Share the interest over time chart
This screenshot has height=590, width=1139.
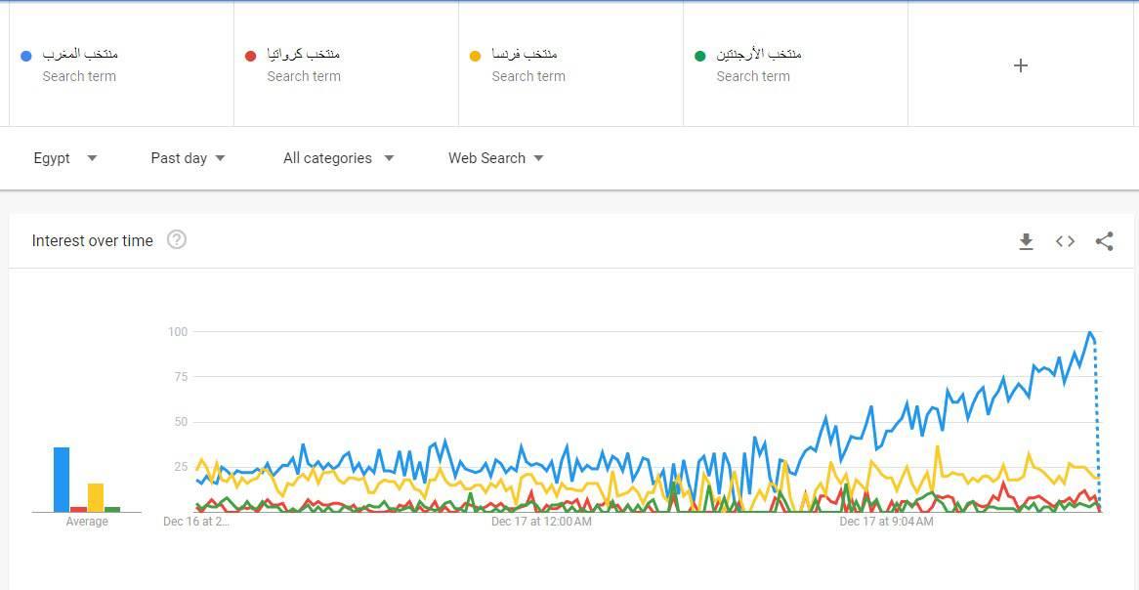(x=1104, y=241)
